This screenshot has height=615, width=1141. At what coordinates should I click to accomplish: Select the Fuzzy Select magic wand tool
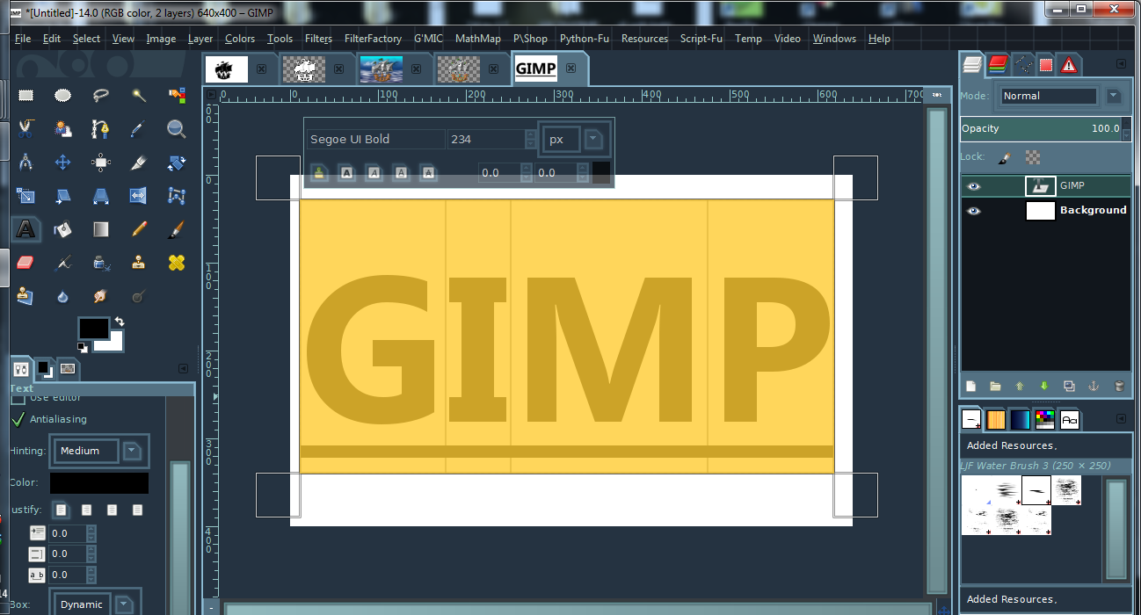click(x=139, y=96)
